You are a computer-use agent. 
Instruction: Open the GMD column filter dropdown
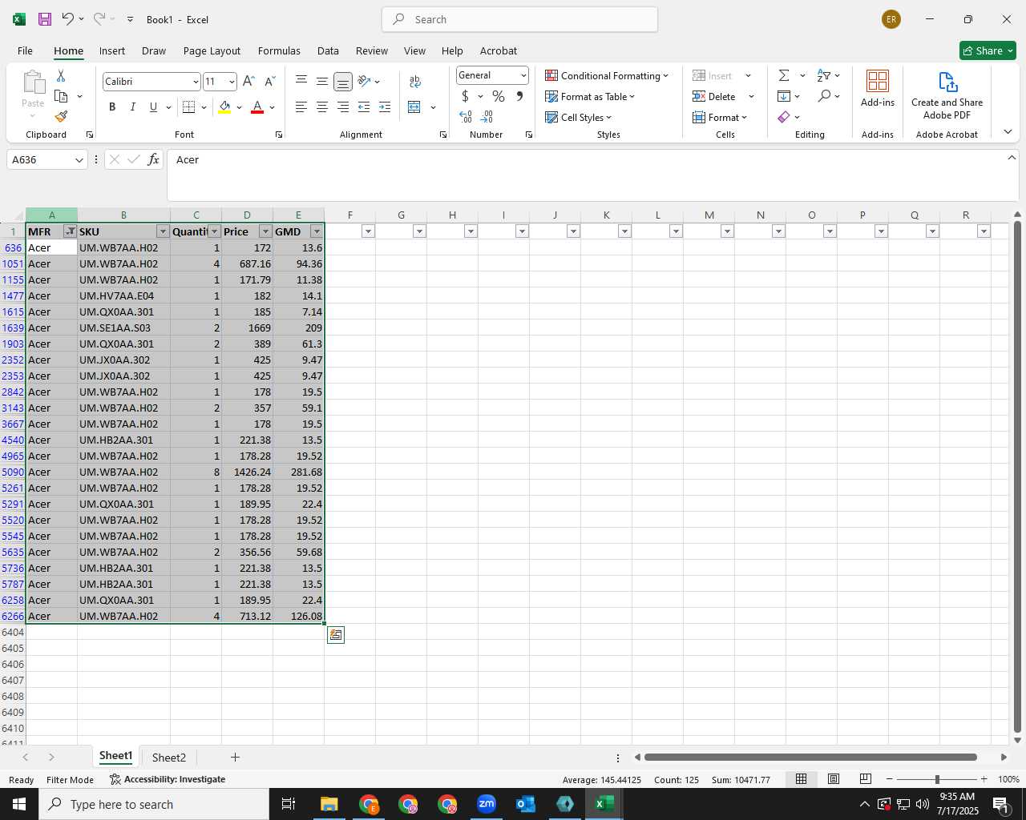tap(317, 231)
